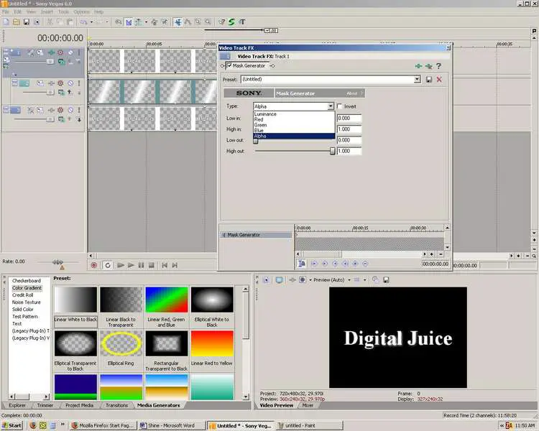539x431 pixels.
Task: Click Windows Start button
Action: (11, 425)
